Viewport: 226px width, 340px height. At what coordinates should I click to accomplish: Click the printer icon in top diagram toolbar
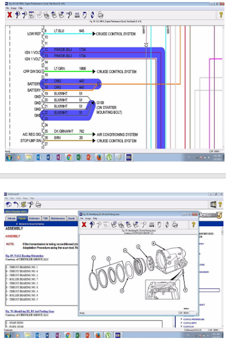100,15
